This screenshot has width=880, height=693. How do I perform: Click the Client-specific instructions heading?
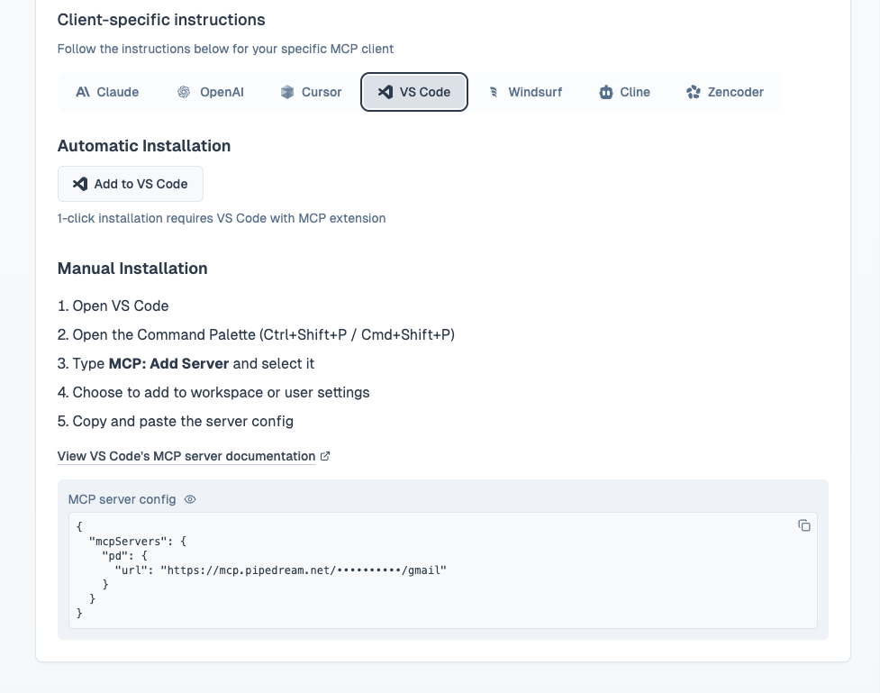161,20
